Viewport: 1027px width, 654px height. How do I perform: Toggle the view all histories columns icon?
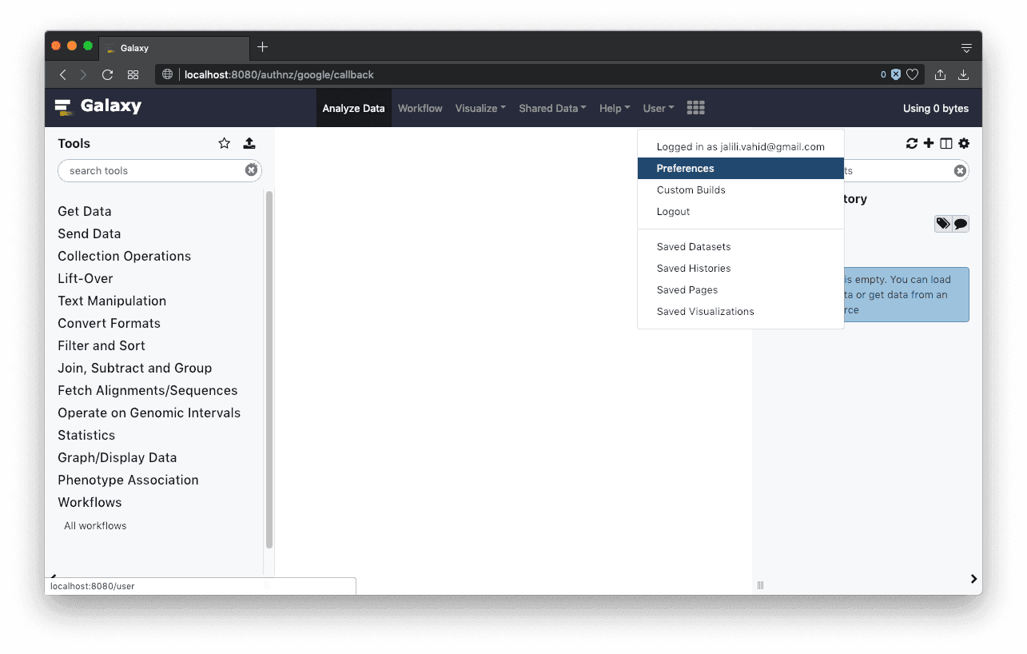click(946, 143)
